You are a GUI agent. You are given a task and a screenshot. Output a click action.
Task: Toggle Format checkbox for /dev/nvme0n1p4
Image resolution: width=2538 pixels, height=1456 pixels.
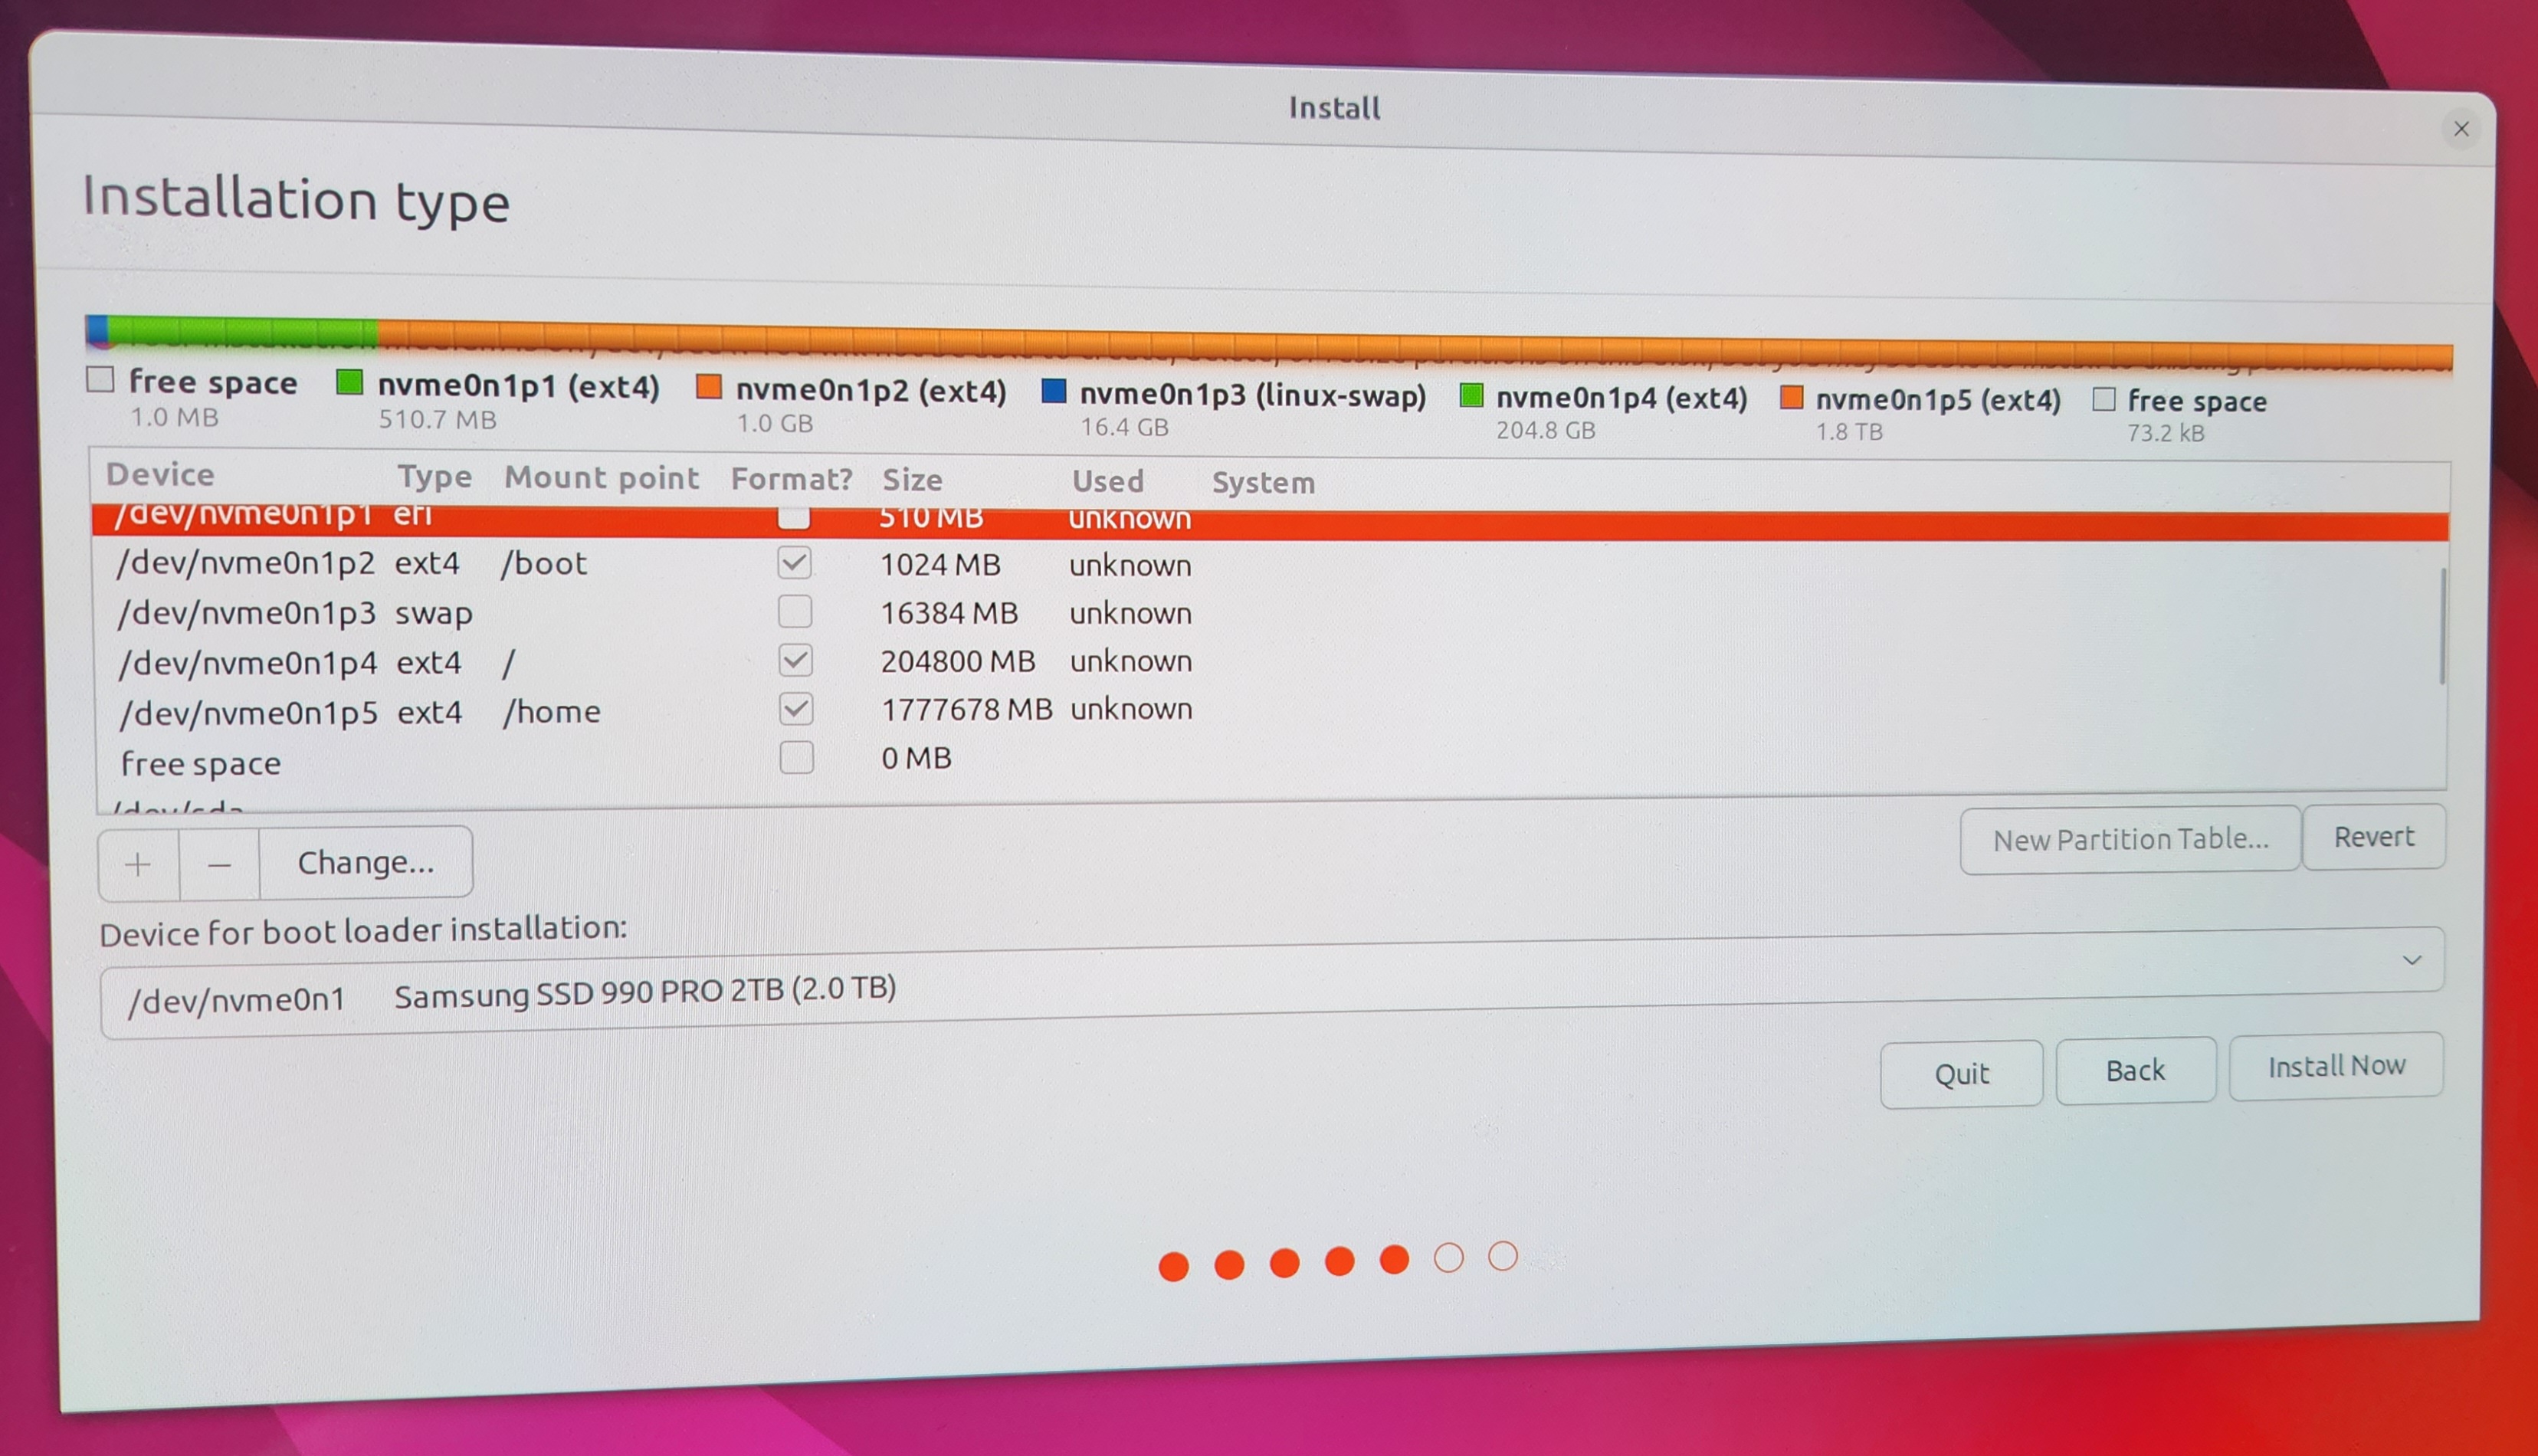pos(795,659)
